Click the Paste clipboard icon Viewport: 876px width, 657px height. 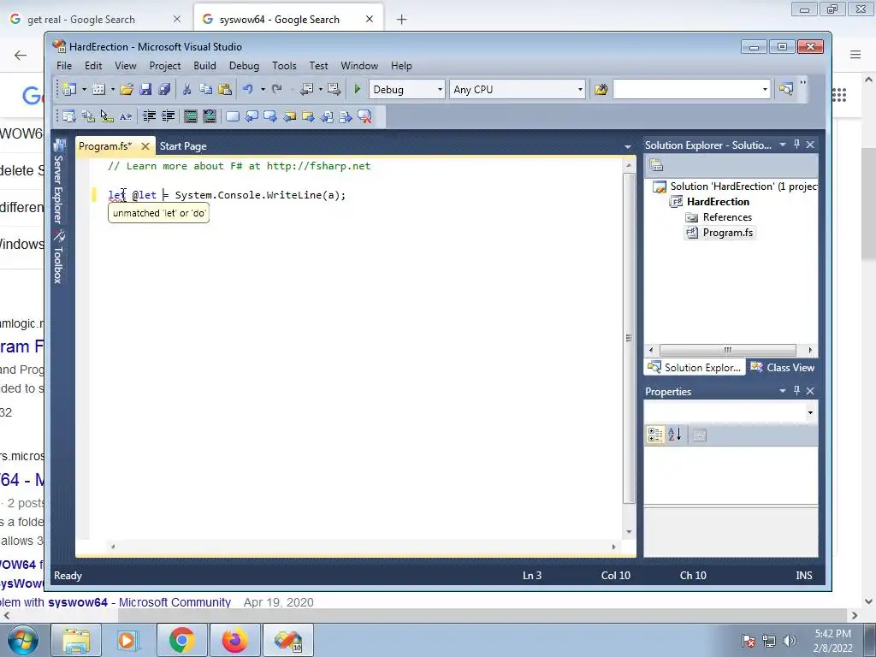click(x=225, y=89)
